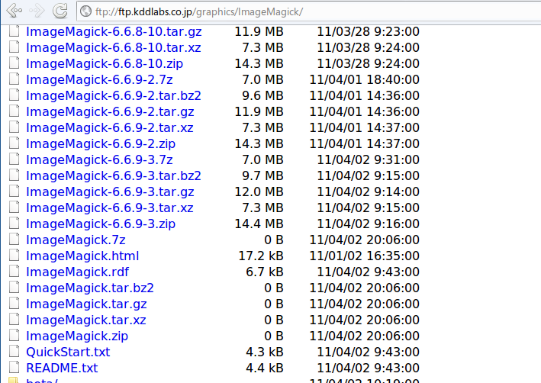Image resolution: width=541 pixels, height=383 pixels.
Task: Click file icon beside ImageMagick-6.6.9-3.tar.xz
Action: [14, 208]
